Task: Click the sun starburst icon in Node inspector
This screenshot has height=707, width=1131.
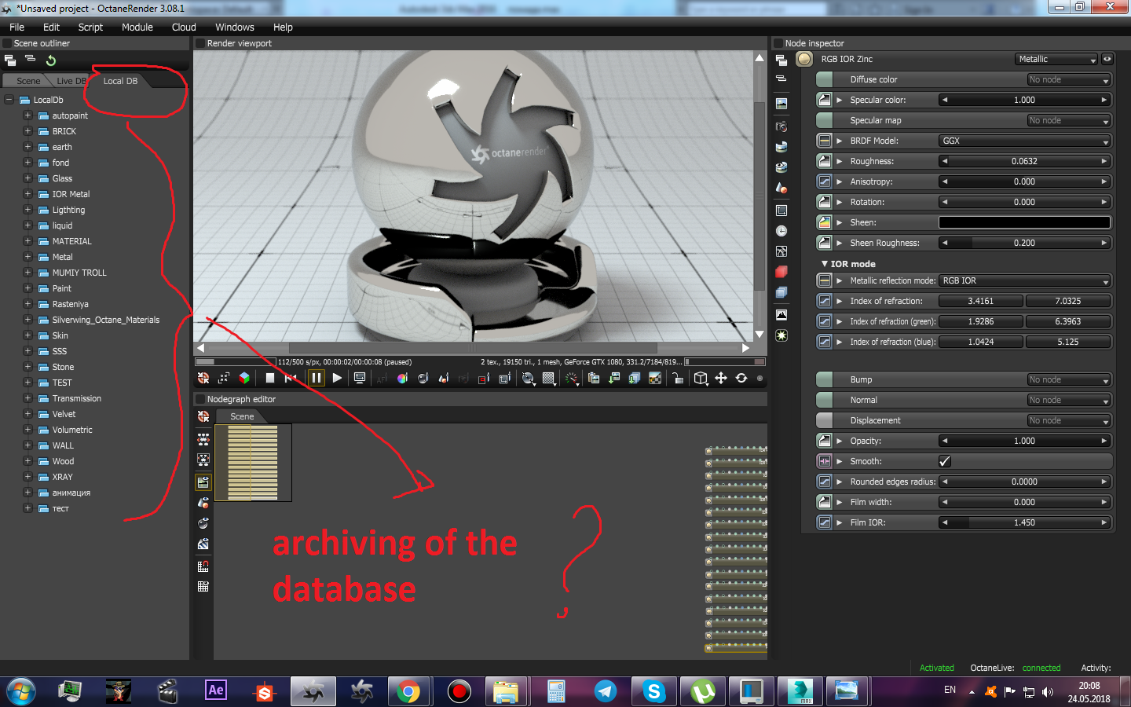Action: (781, 335)
